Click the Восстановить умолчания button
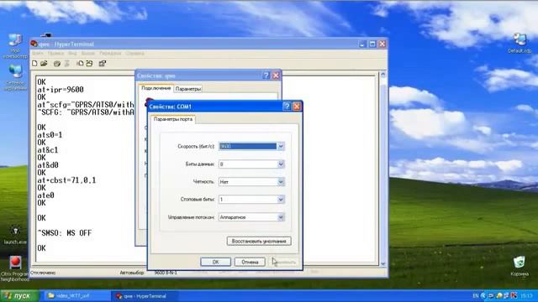Screen dimensions: 538x302 click(x=259, y=241)
